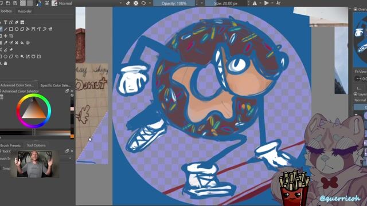Screen dimensions: 367x206
Task: Select the Ellipse shape tool
Action: click(17, 29)
